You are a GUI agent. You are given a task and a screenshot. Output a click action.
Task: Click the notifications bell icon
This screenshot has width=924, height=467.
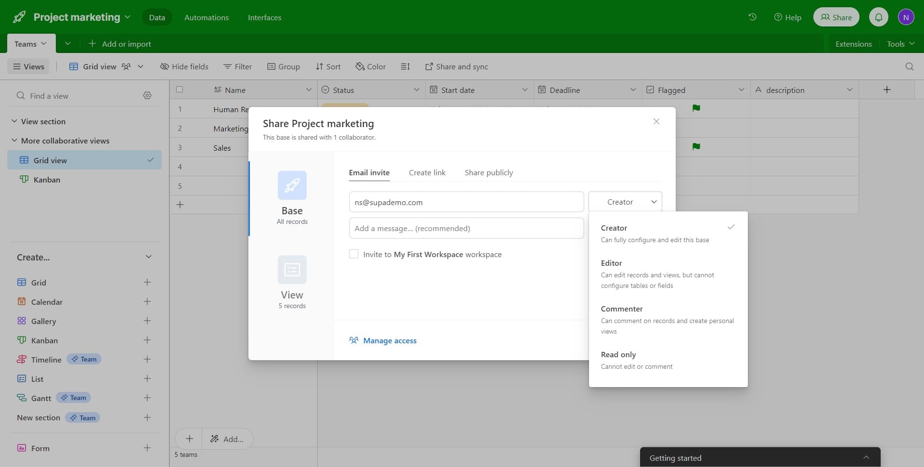878,17
